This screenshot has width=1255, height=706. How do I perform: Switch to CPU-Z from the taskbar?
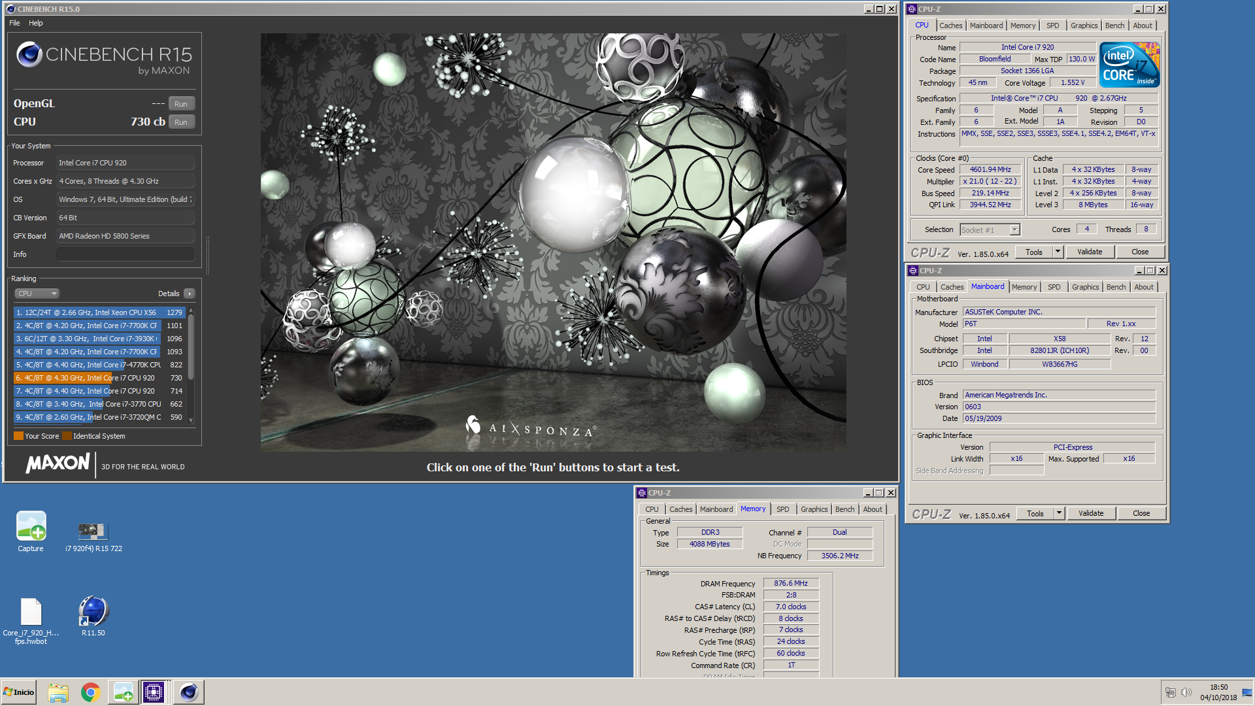154,692
